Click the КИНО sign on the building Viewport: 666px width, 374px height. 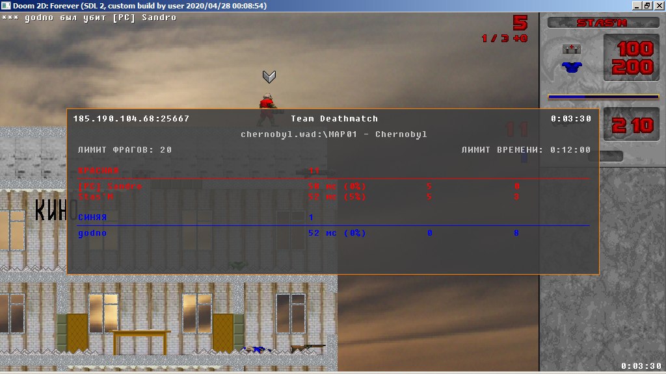tap(56, 210)
